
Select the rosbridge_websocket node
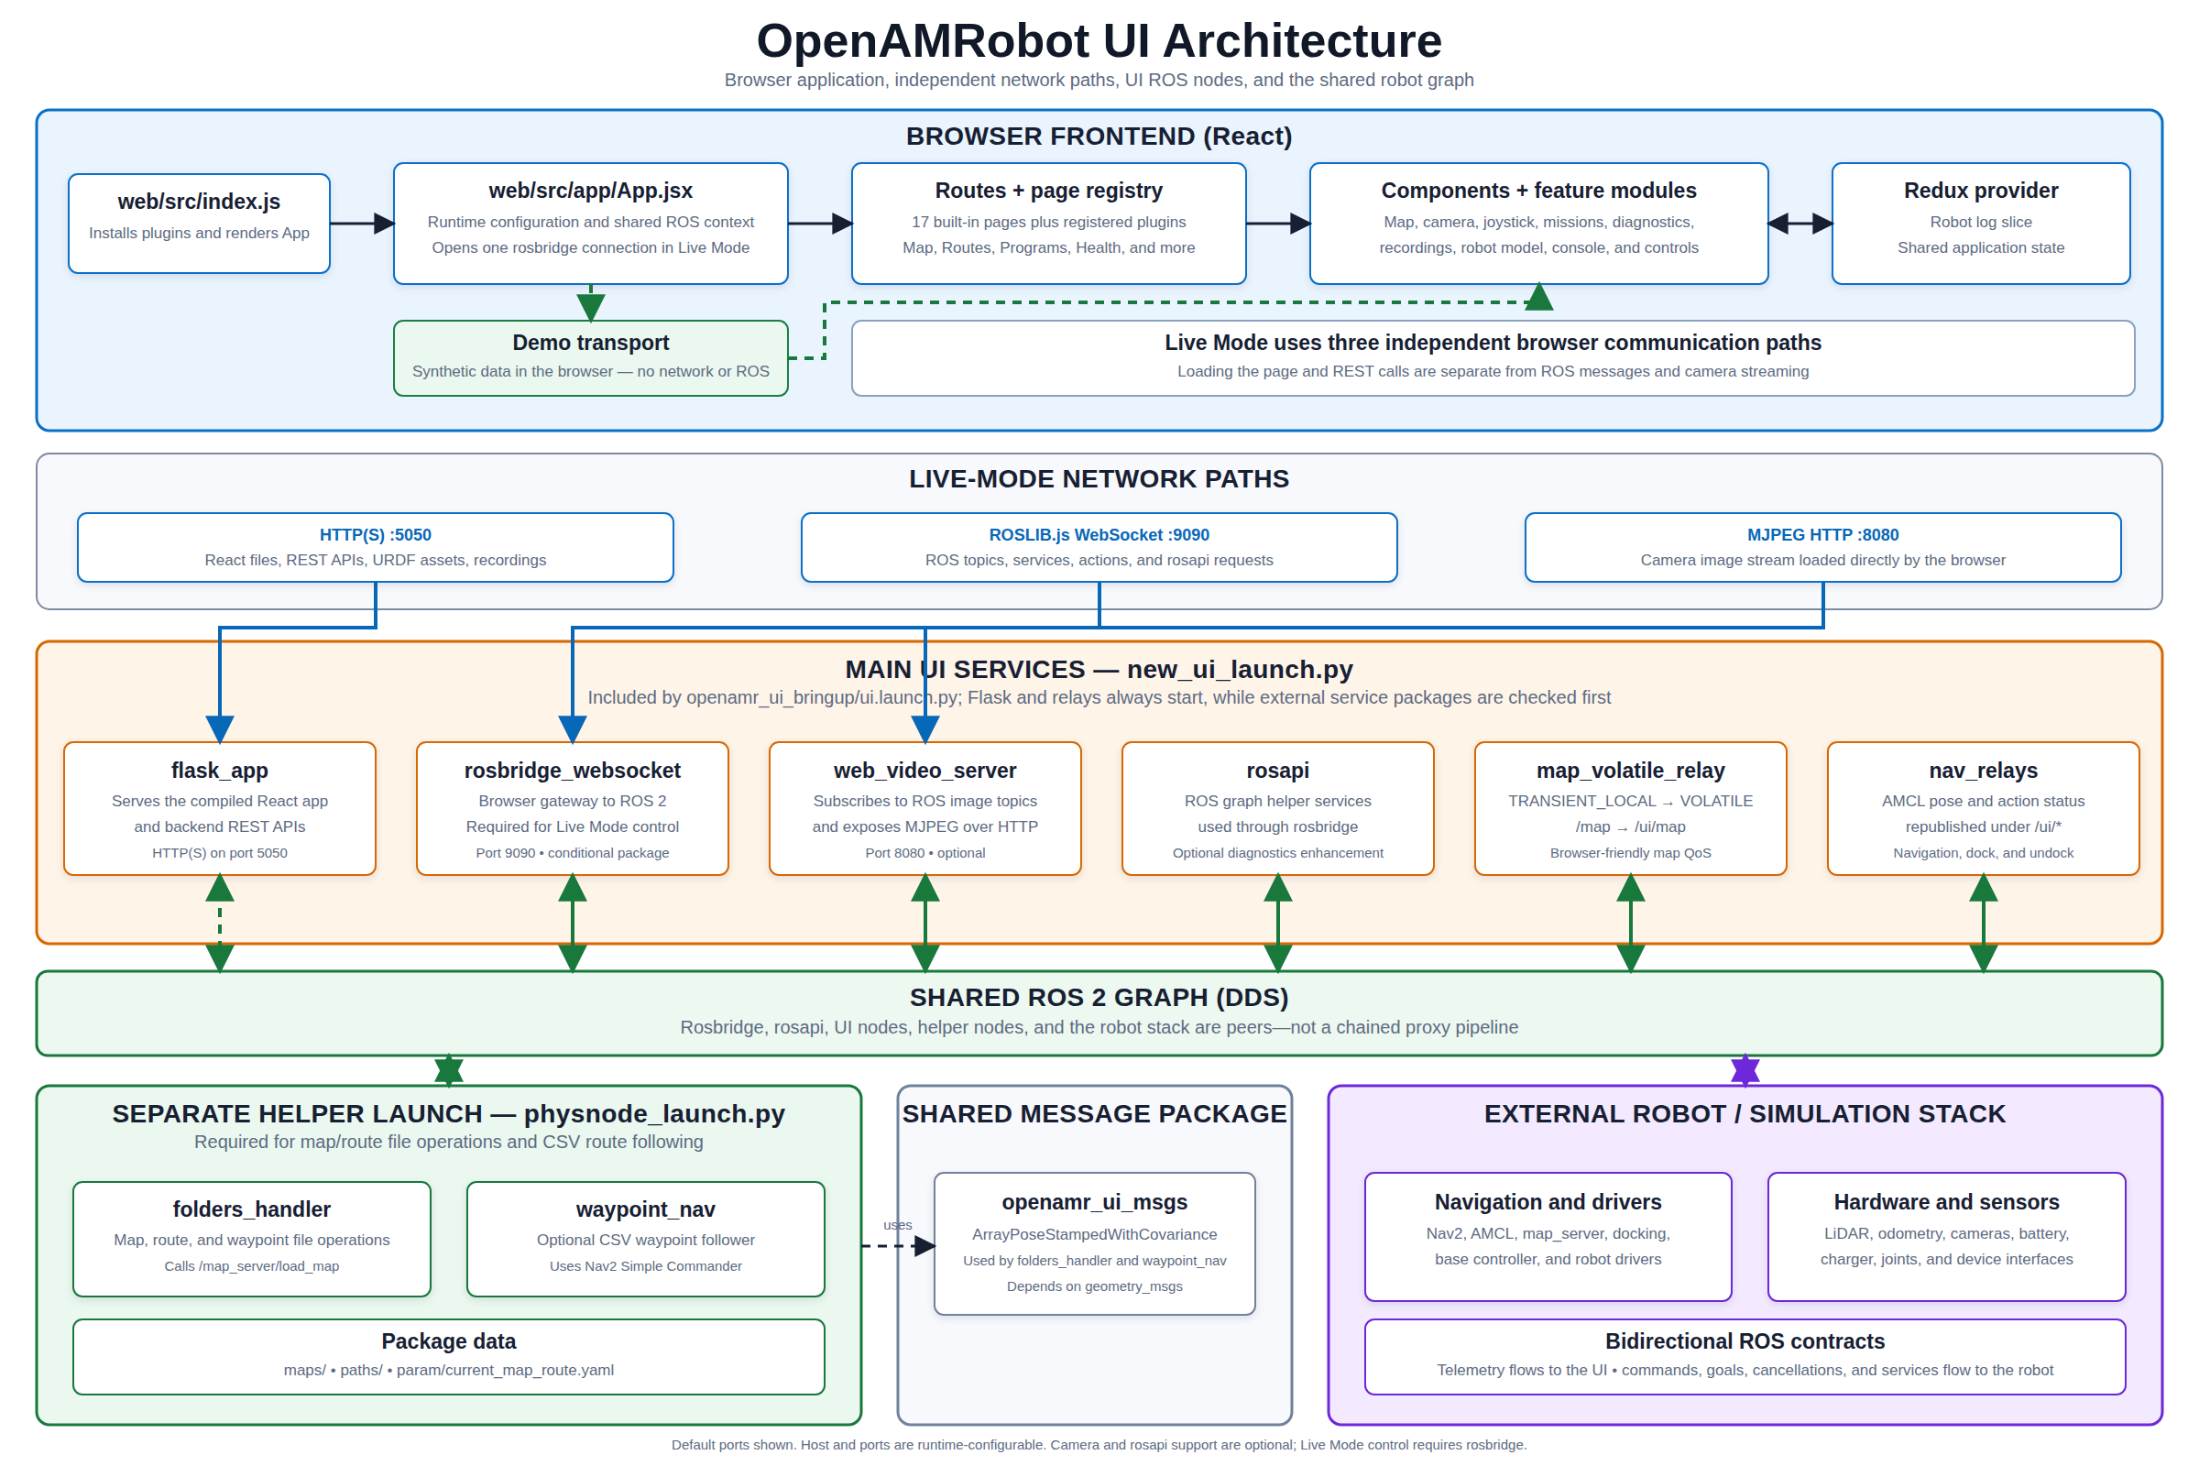coord(572,809)
